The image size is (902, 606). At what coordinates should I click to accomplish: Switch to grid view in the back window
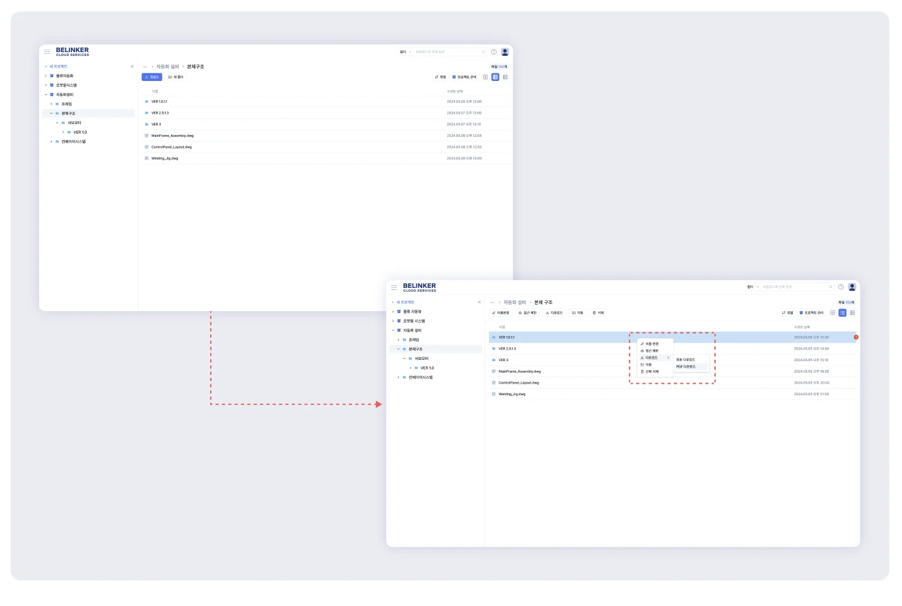486,77
